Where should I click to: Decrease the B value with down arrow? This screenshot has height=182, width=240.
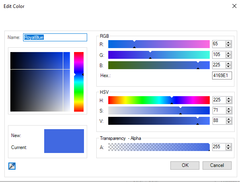point(228,67)
